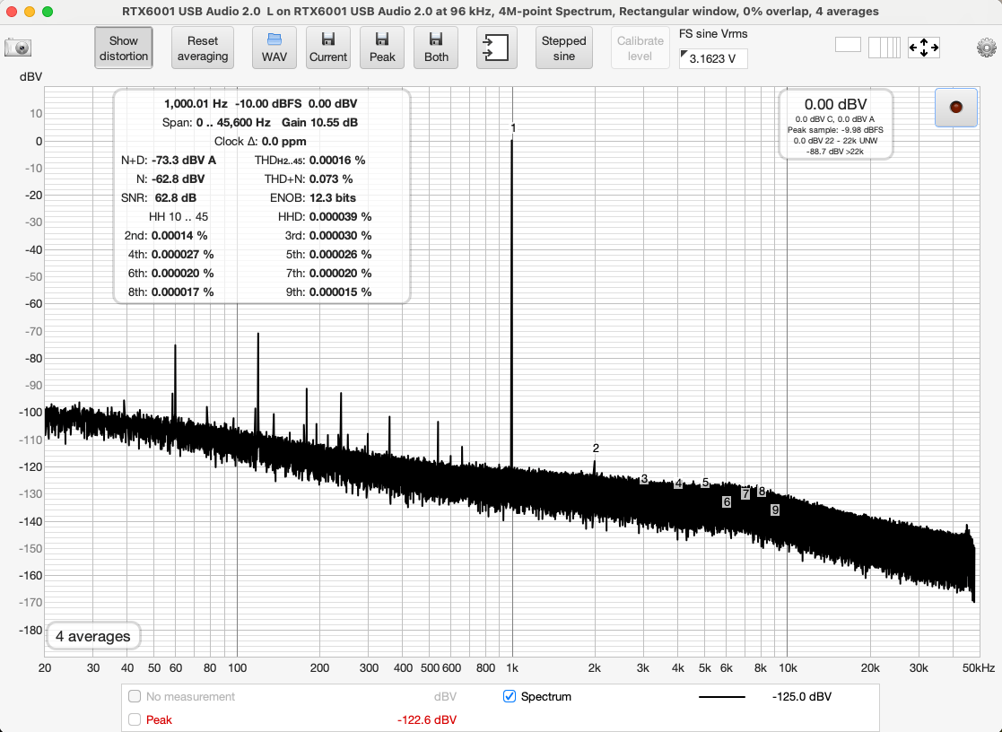Click the Span 0 .. 45,600 Hz text
Viewport: 1002px width, 732px height.
click(x=216, y=122)
